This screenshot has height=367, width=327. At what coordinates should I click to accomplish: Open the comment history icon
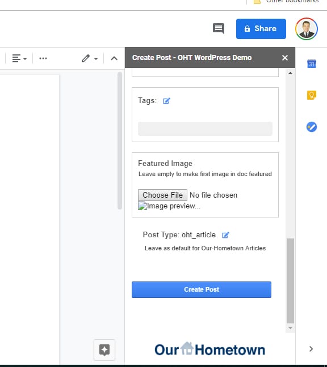(219, 29)
